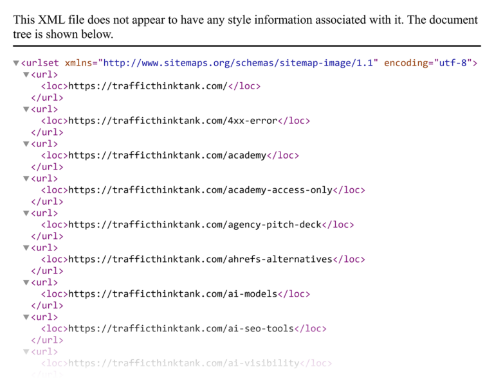The width and height of the screenshot is (494, 384).
Task: Collapse url node for ahrefs-alternatives
Action: [x=26, y=248]
